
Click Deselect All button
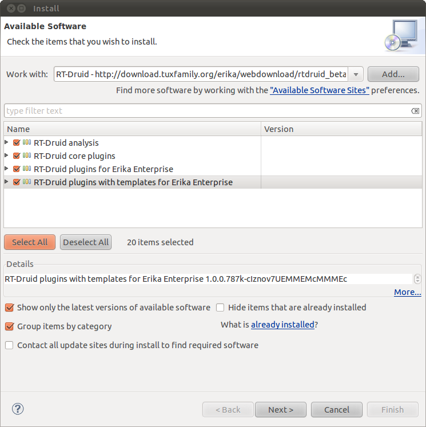coord(86,242)
